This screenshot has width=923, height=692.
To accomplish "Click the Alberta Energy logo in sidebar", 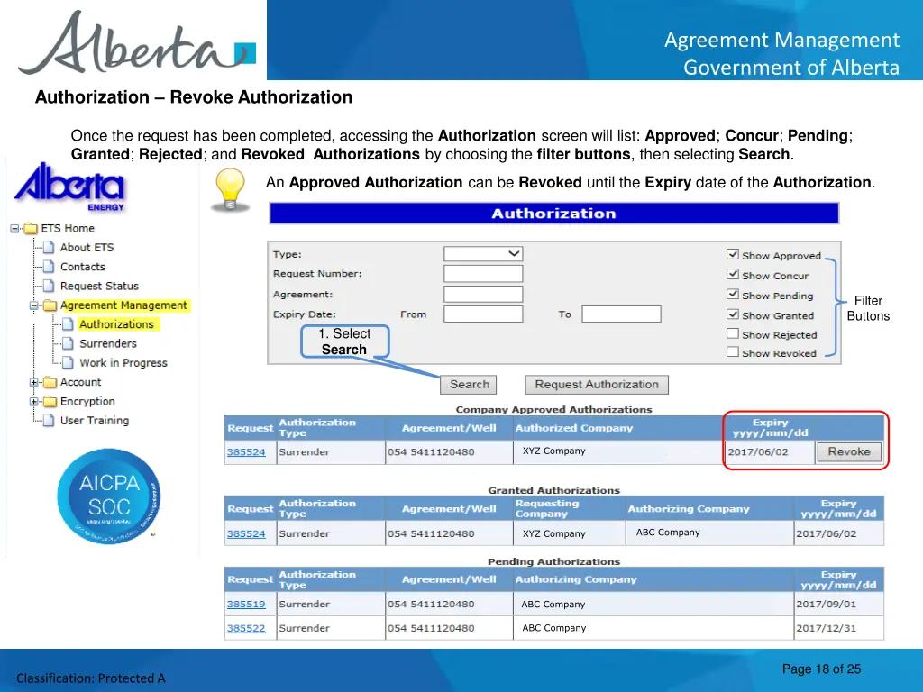I will 69,187.
